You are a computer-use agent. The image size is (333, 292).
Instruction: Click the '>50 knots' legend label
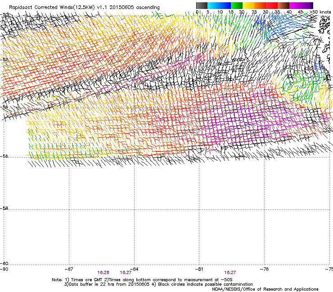click(320, 12)
